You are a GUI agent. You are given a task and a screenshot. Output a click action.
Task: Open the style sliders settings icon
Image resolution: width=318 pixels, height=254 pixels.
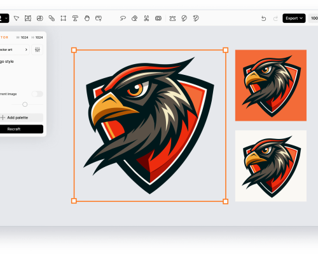tap(38, 50)
